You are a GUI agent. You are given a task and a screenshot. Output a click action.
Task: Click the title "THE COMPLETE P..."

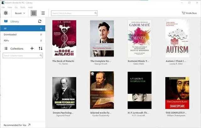pos(176,113)
